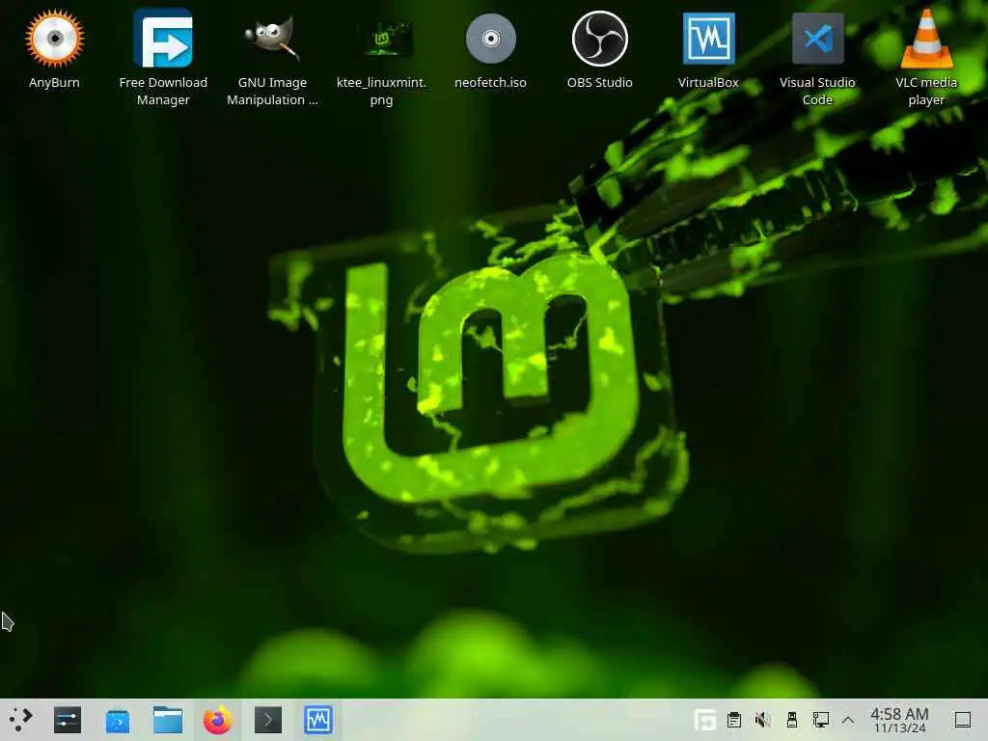Switch to VirtualBox in the taskbar
This screenshot has height=741, width=988.
318,720
